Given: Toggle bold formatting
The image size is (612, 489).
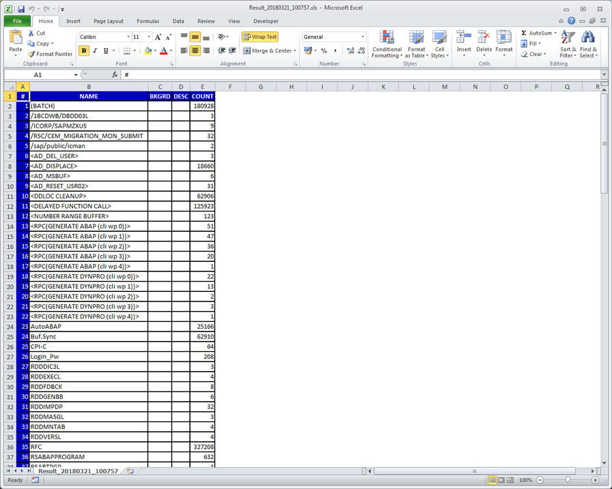Looking at the screenshot, I should (83, 50).
